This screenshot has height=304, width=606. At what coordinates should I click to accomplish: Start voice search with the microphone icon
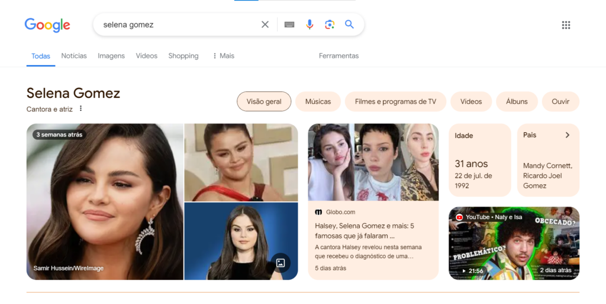coord(310,25)
